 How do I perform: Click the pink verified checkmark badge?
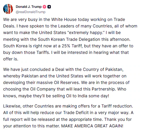tap(44, 7)
